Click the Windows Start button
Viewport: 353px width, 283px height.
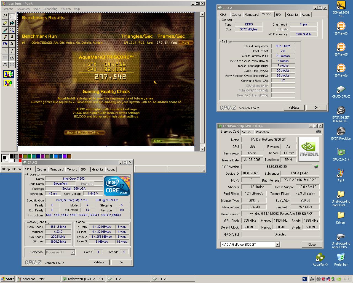coord(8,279)
